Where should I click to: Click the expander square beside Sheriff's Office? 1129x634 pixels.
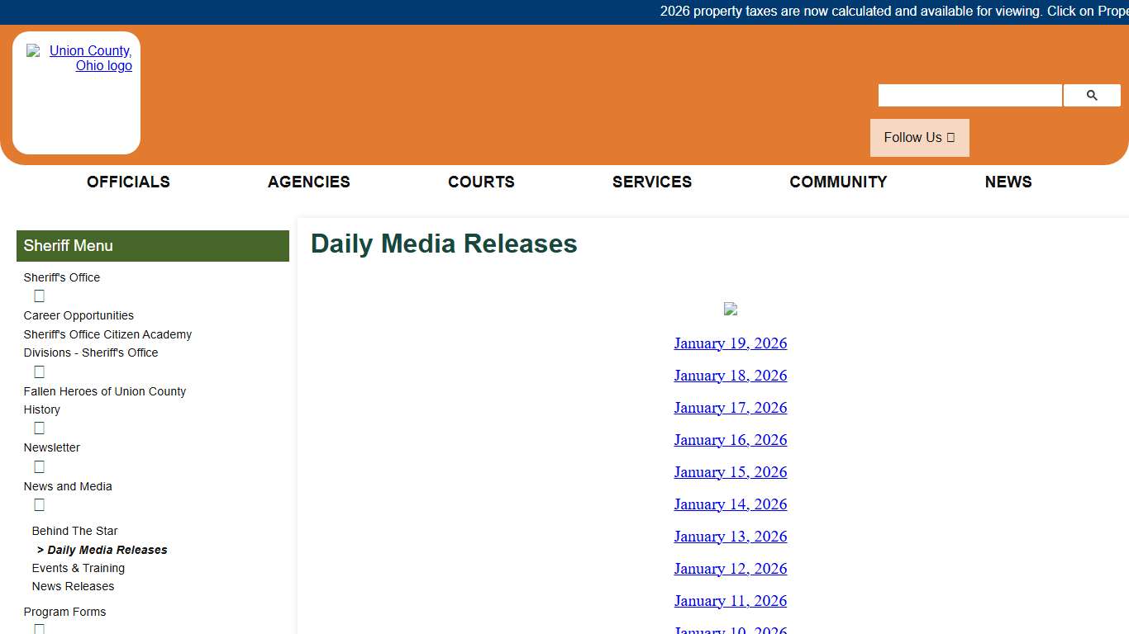coord(39,296)
